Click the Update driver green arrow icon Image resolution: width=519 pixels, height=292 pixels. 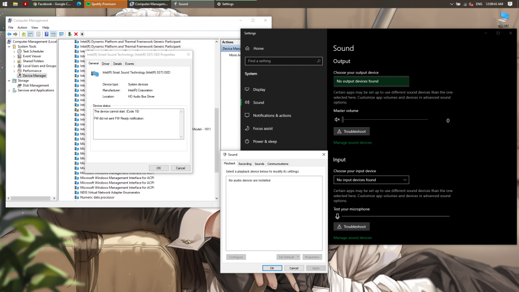70,34
